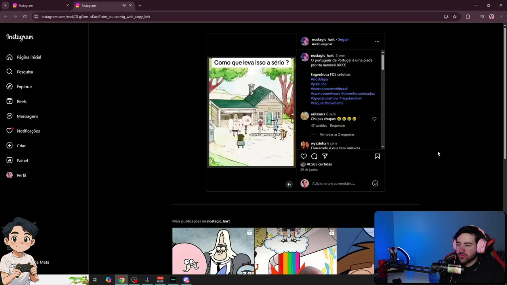The image size is (507, 285).
Task: Open the Chrome profile avatar
Action: pyautogui.click(x=492, y=17)
